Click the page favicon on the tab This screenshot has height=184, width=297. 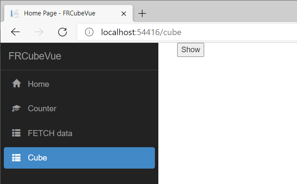(x=15, y=13)
